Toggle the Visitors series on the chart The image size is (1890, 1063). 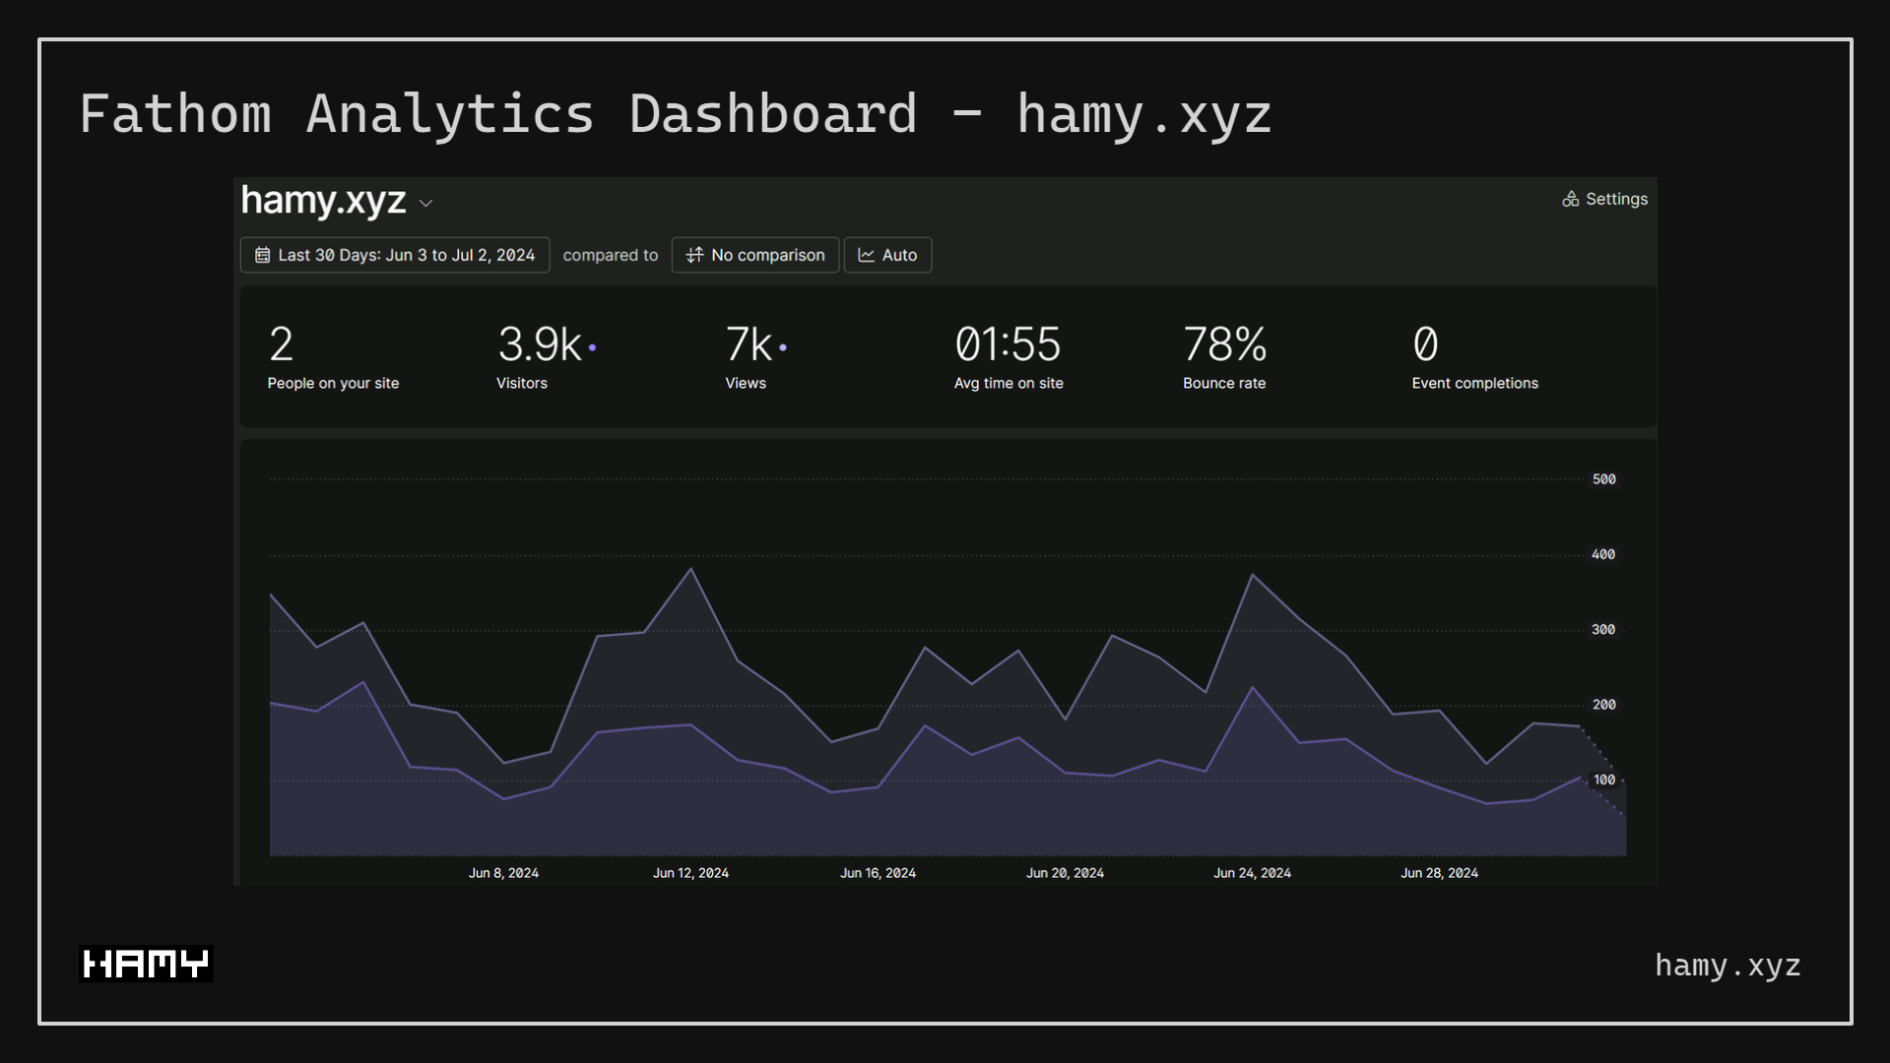(521, 357)
